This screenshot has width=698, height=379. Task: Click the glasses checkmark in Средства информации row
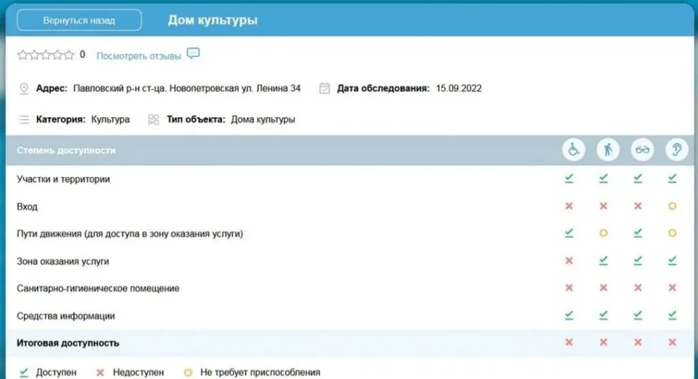638,316
